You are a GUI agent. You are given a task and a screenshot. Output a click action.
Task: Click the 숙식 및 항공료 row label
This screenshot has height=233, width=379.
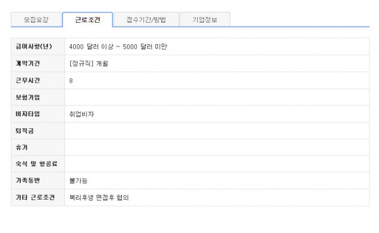click(x=37, y=164)
